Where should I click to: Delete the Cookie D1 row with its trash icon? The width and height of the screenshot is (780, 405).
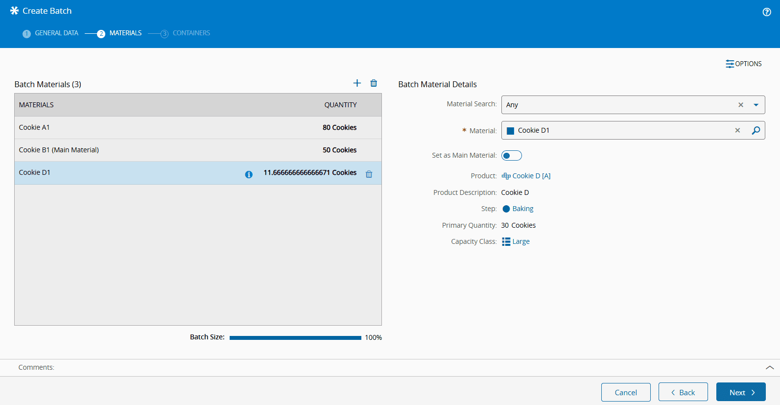369,174
